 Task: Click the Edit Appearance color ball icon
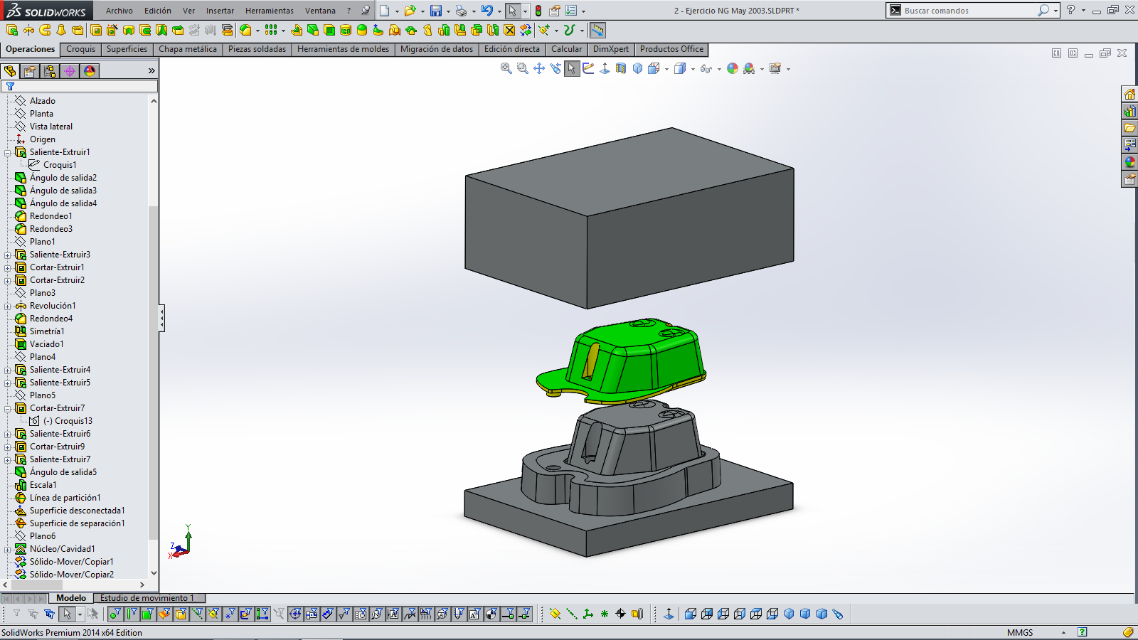point(733,69)
